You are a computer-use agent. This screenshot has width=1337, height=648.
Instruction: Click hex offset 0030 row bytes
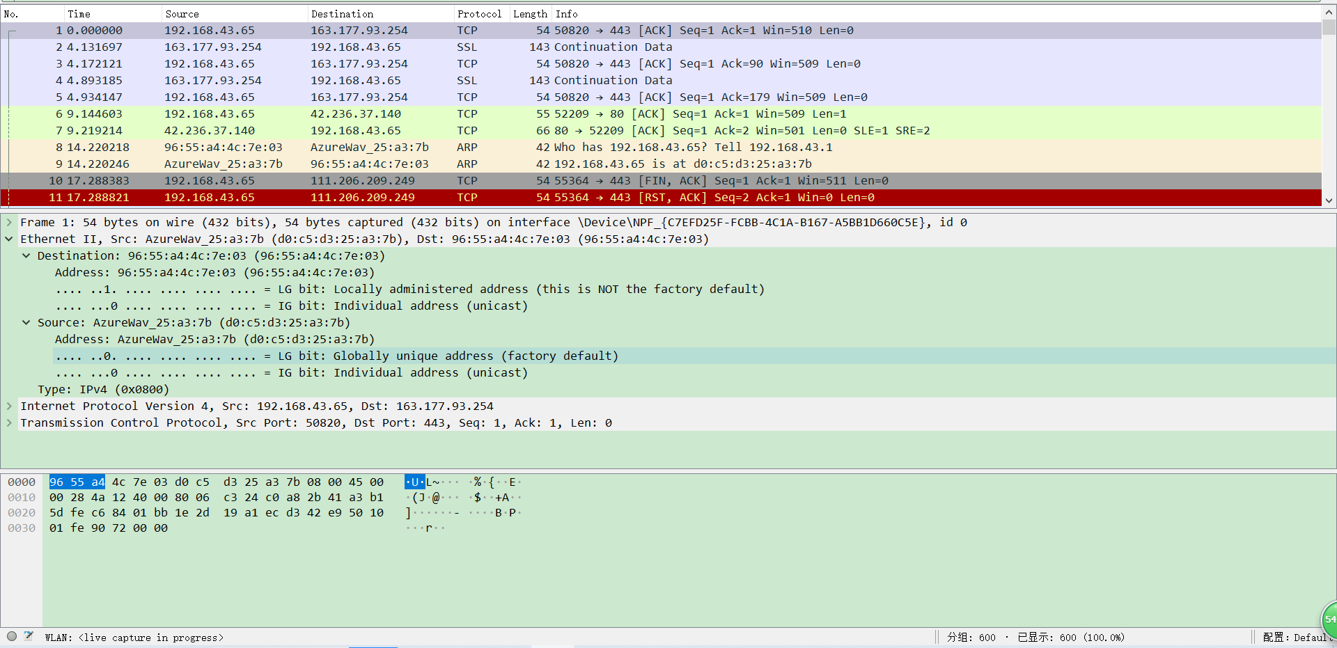tap(108, 528)
